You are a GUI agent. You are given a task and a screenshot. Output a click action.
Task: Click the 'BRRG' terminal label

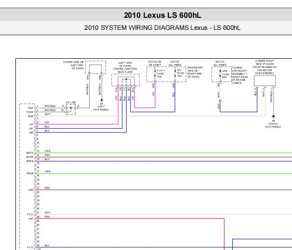pyautogui.click(x=30, y=153)
